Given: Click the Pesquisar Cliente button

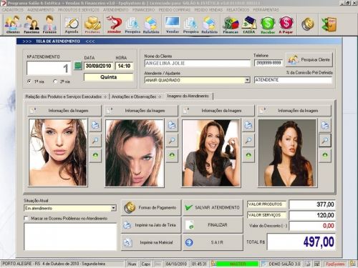Looking at the screenshot, I should [x=309, y=59].
